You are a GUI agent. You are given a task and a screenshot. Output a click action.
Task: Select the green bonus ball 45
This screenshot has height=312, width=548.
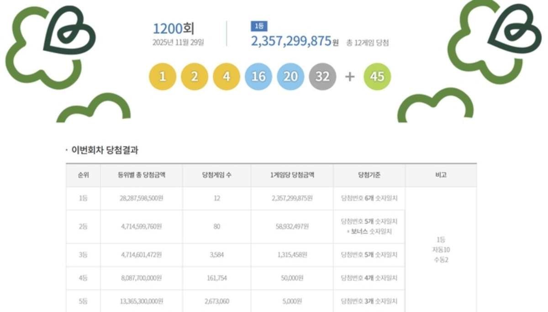click(377, 76)
